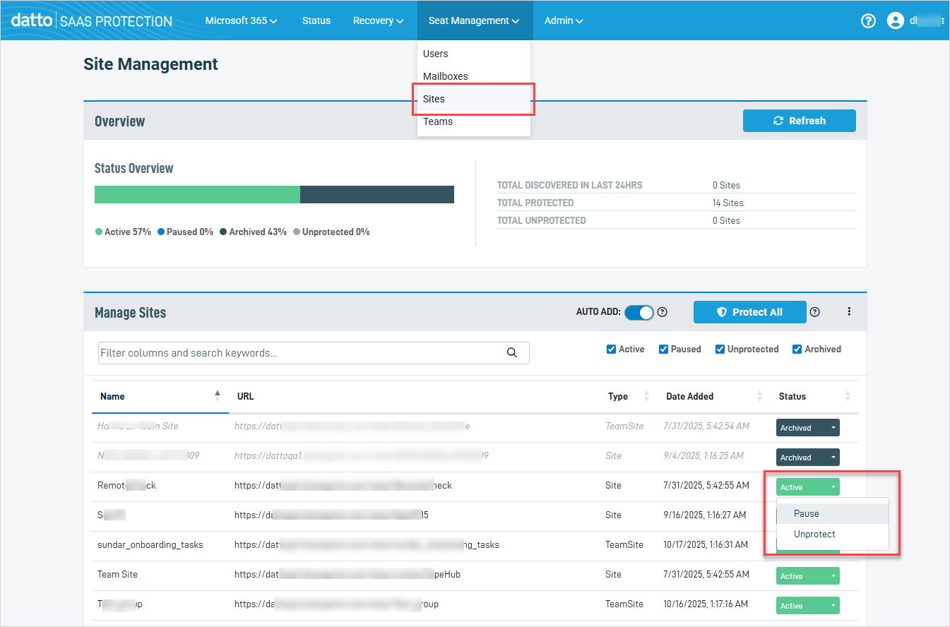Open the three-dot more options menu
This screenshot has width=950, height=627.
tap(849, 311)
